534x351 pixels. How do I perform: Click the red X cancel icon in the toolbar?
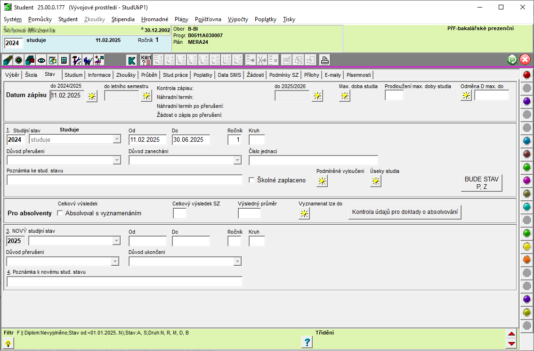(525, 60)
